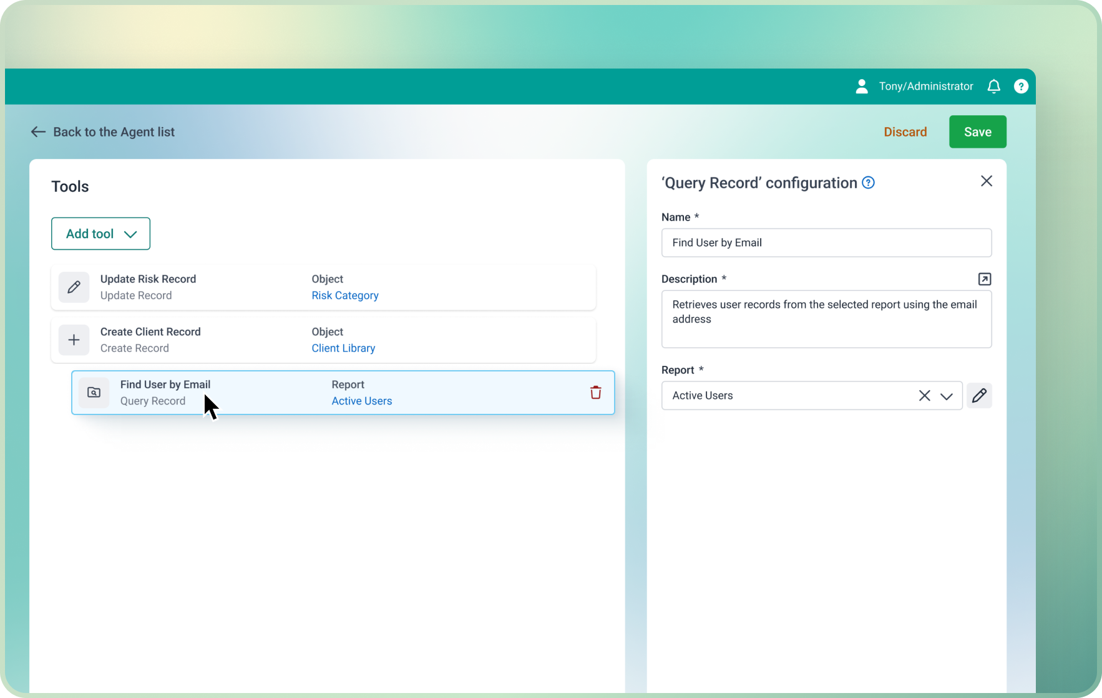Clear the Active Users report selection

click(x=924, y=396)
